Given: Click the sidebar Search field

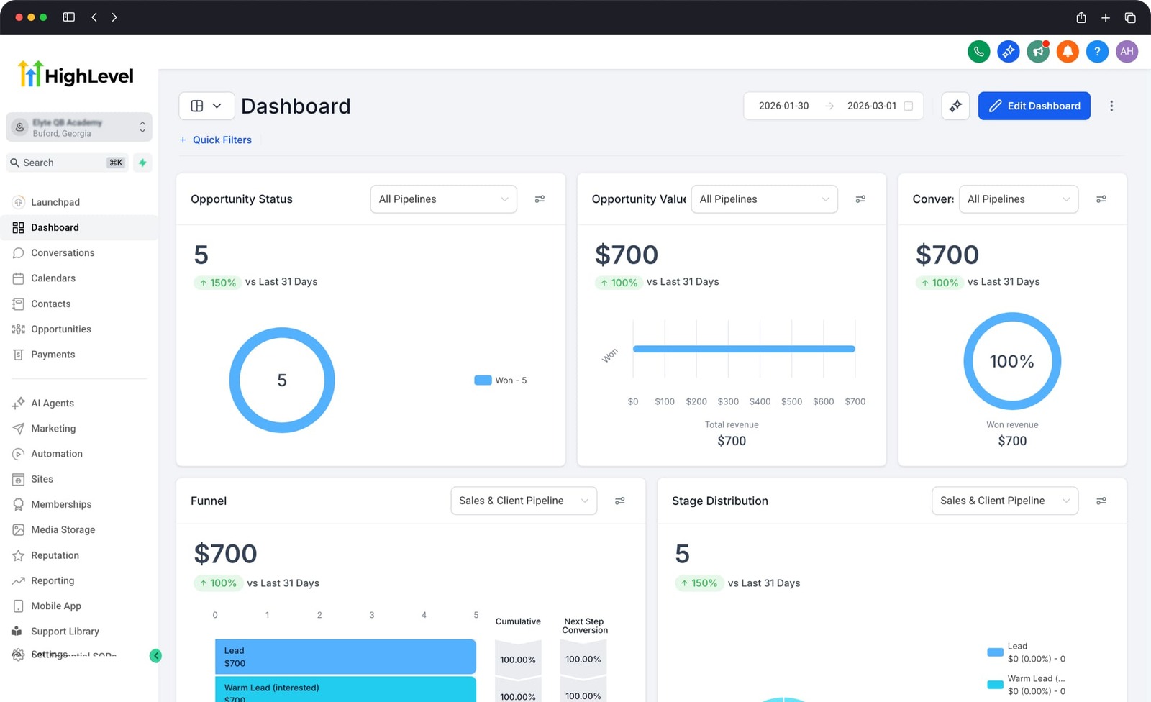Looking at the screenshot, I should click(68, 163).
